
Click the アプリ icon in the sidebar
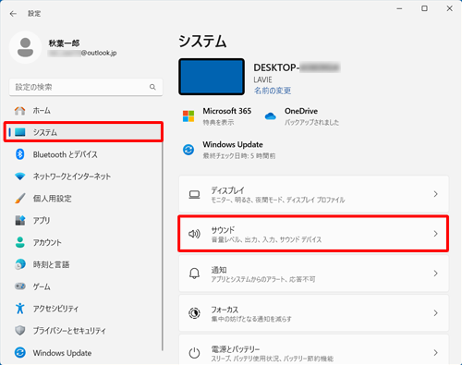(x=20, y=221)
